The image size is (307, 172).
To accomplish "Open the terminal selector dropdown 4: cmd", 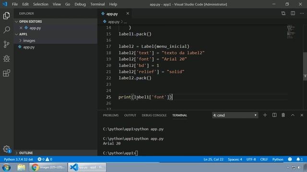I will 235,115.
